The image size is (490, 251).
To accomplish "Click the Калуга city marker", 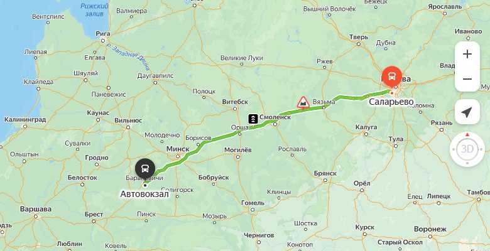I will pos(366,134).
